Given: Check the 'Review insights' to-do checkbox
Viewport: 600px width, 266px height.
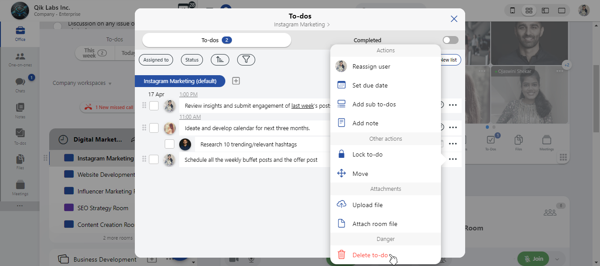Looking at the screenshot, I should 154,106.
